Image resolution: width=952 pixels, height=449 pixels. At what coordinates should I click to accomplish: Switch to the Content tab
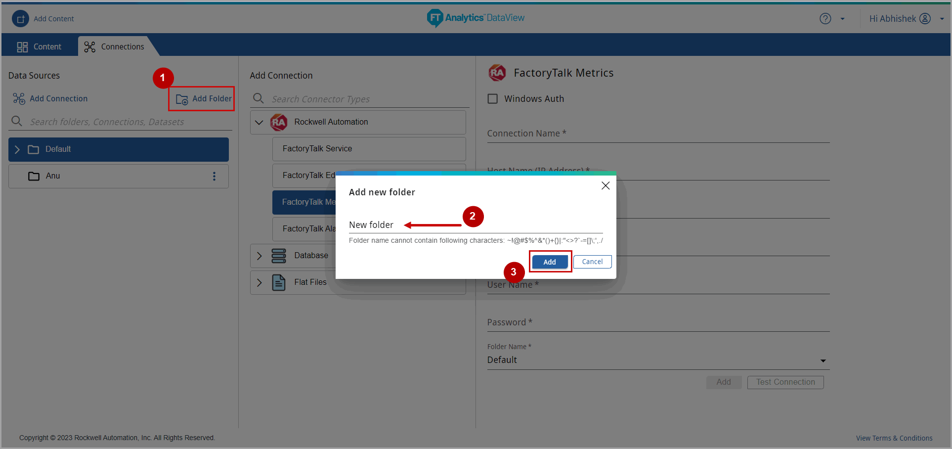click(40, 46)
